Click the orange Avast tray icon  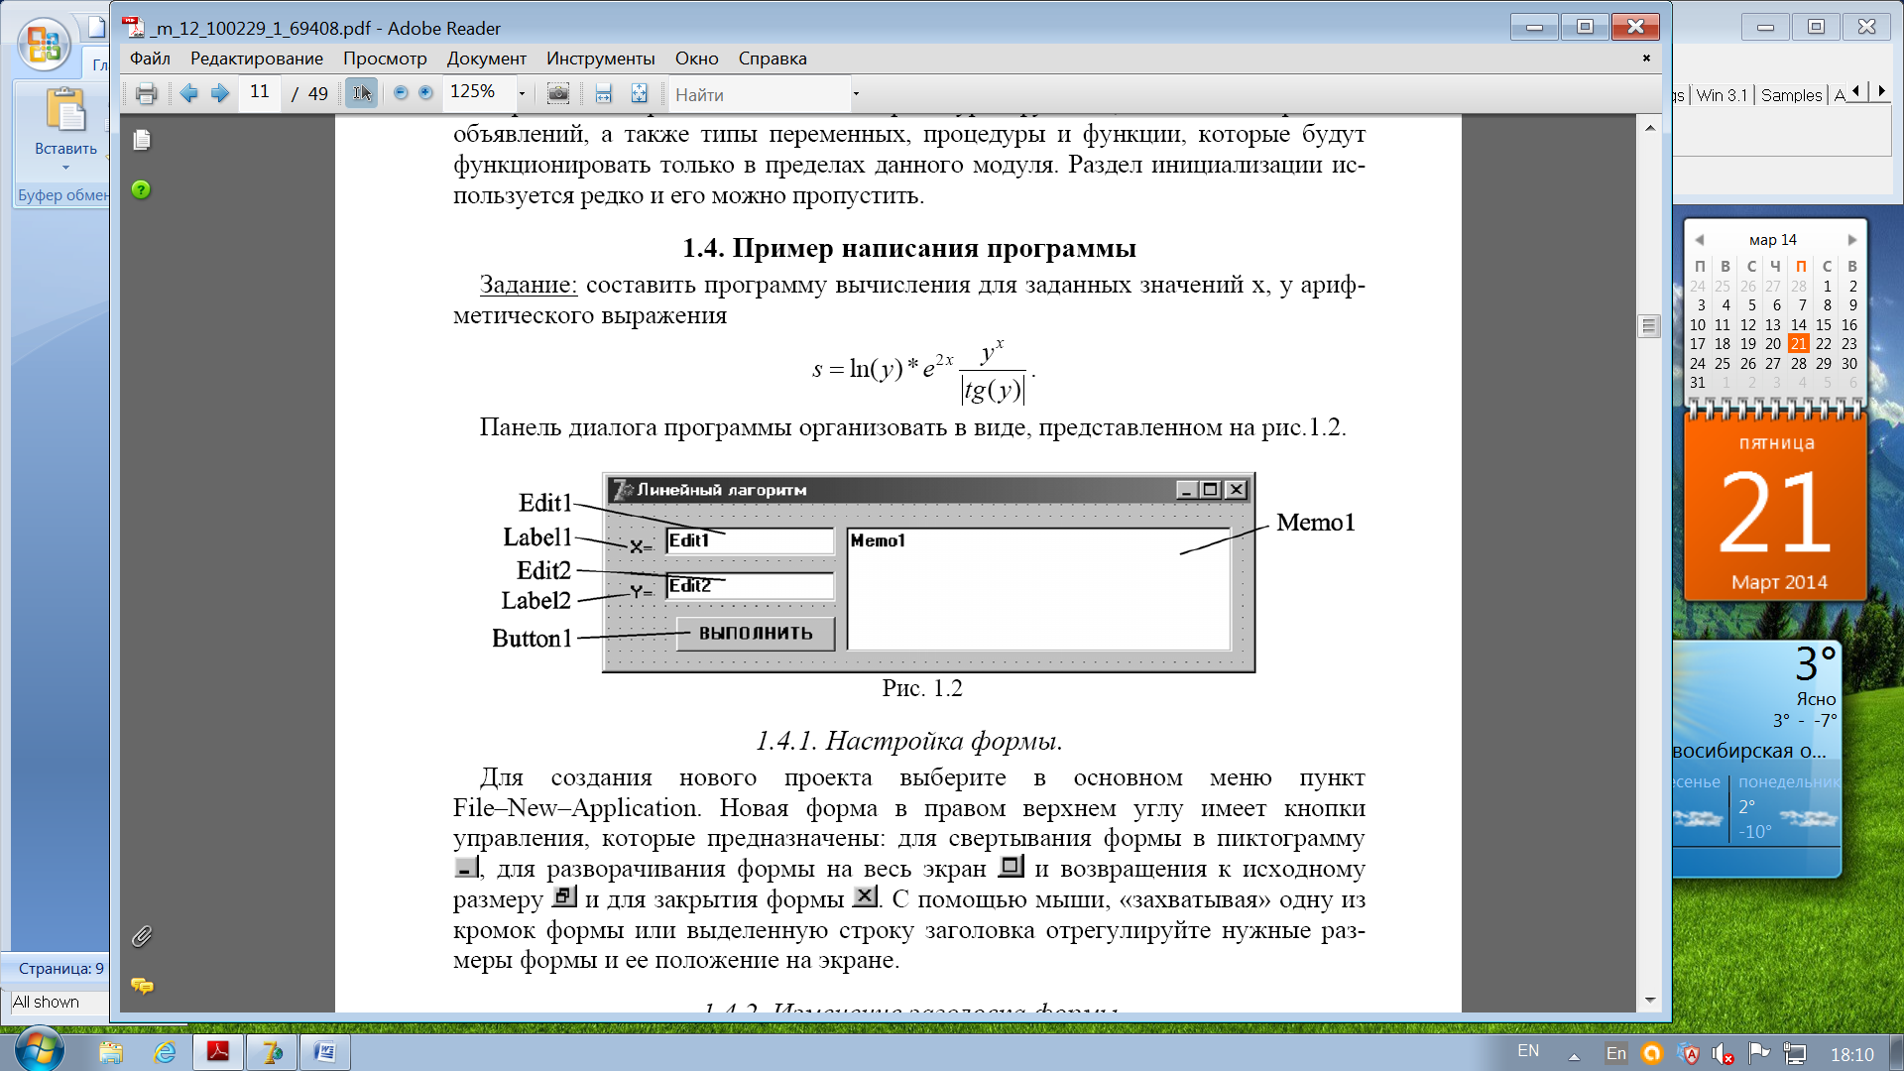tap(1651, 1053)
